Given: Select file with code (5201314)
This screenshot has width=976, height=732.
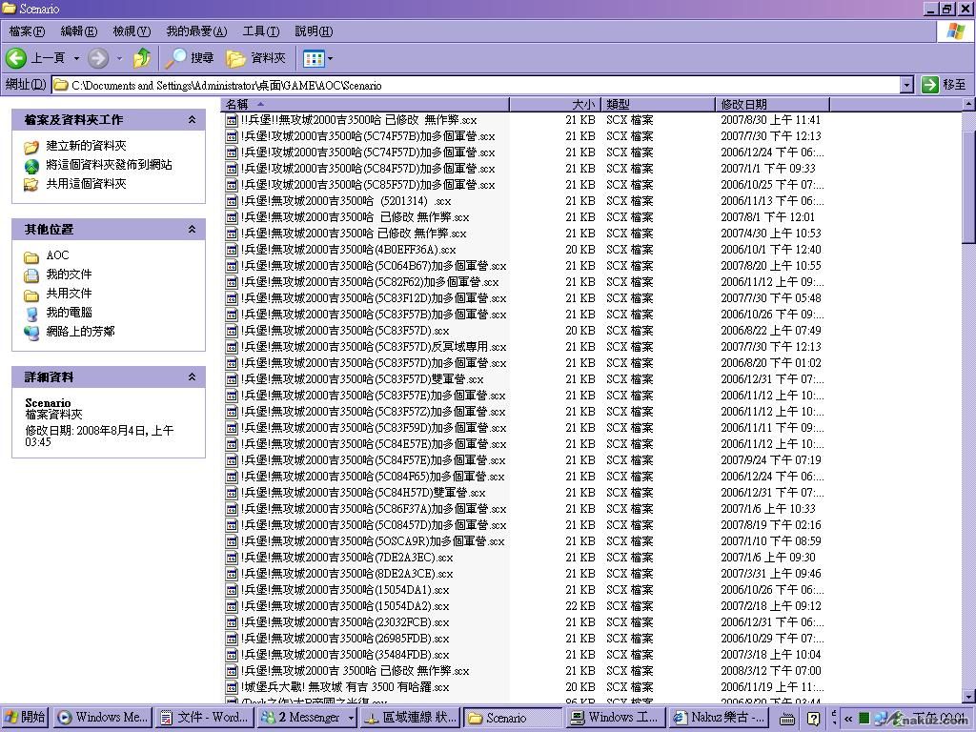Looking at the screenshot, I should 345,201.
